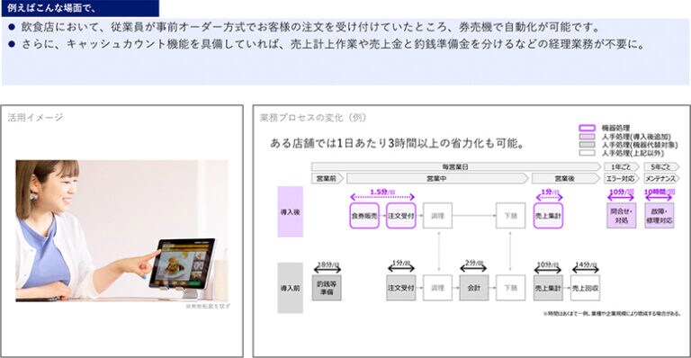Viewport: 691px width, 358px height.
Task: Click the 故障・修理対応 box
Action: click(660, 216)
